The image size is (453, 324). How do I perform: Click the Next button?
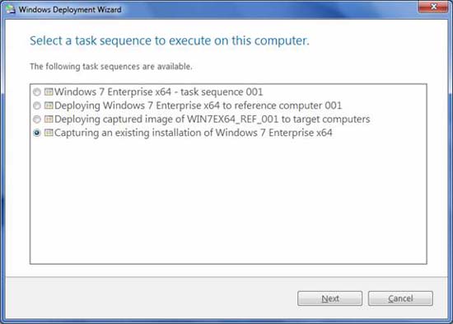pyautogui.click(x=329, y=298)
